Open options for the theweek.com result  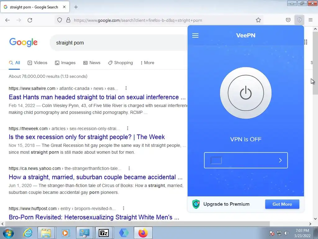click(x=128, y=128)
